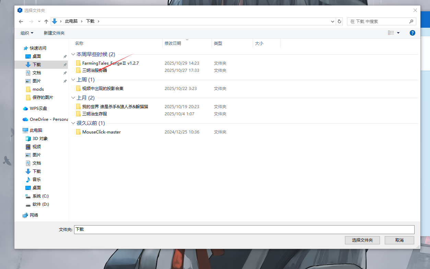Change the view layout icon
Viewport: 430px width, 269px height.
pos(391,33)
